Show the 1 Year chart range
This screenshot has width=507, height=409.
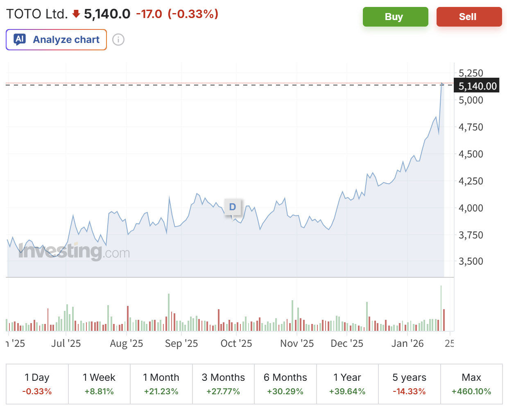(347, 384)
